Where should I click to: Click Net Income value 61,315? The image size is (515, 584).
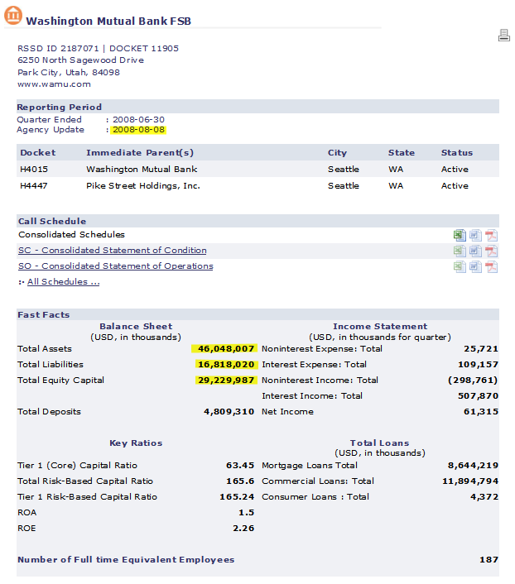481,412
